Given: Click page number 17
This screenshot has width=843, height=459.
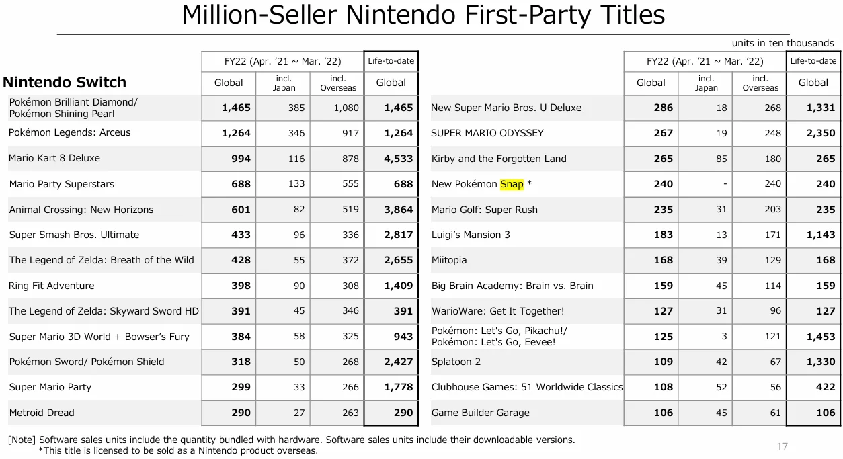Looking at the screenshot, I should point(782,446).
